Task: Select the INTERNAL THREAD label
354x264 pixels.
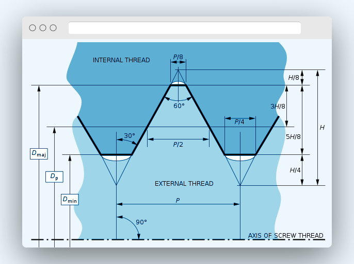Action: pyautogui.click(x=121, y=60)
